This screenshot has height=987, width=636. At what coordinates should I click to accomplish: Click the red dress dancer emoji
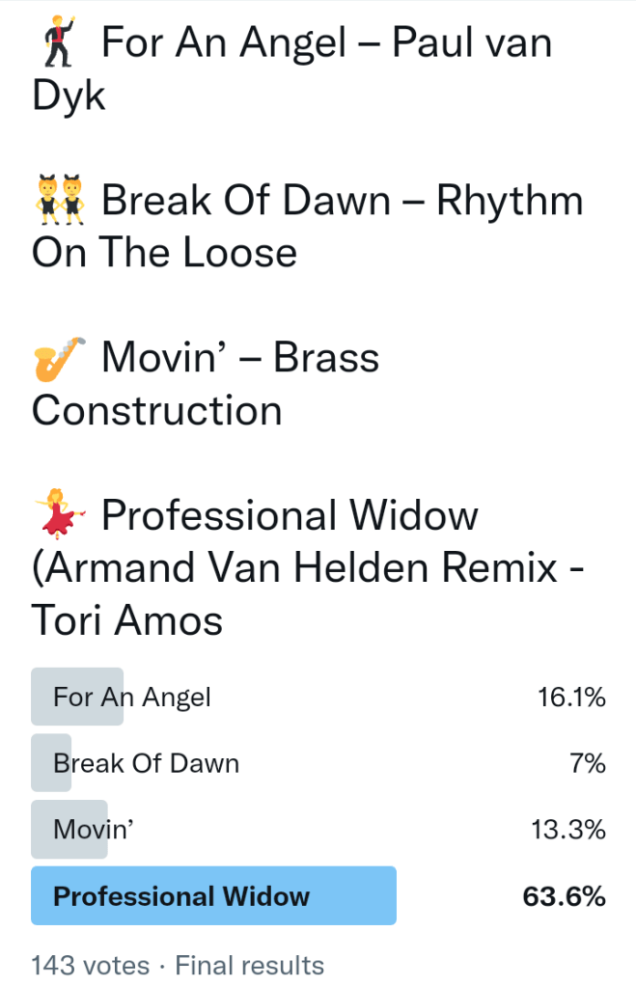(60, 515)
